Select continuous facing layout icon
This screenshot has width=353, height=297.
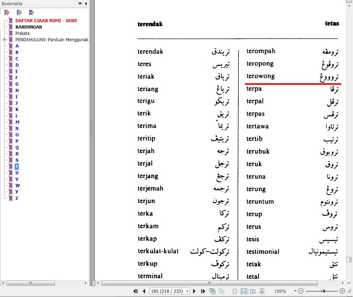(x=262, y=291)
